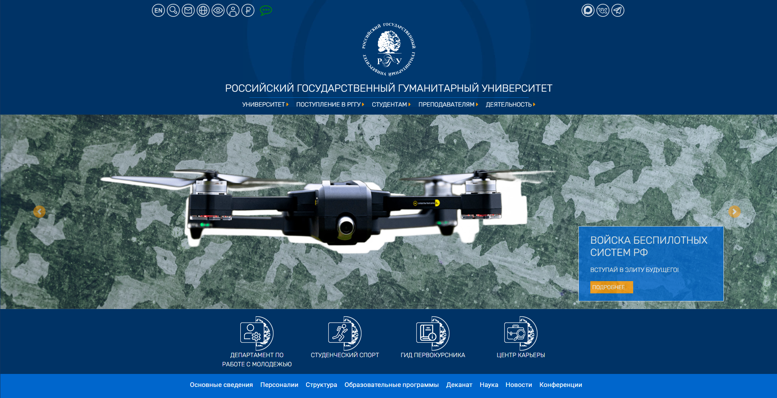The width and height of the screenshot is (777, 398).
Task: Switch site language with the EN icon
Action: pyautogui.click(x=158, y=10)
